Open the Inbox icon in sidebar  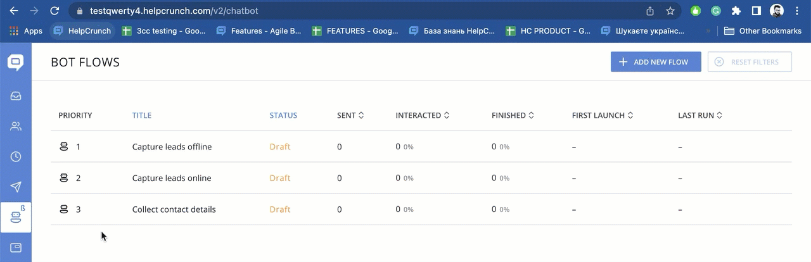point(16,96)
